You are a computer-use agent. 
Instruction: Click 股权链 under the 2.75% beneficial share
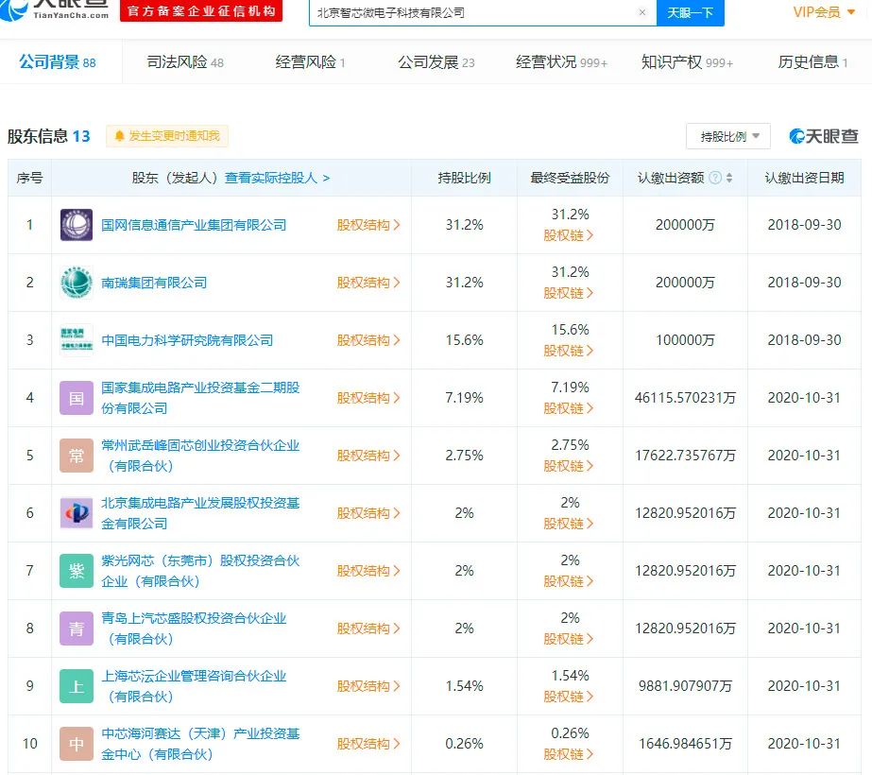pos(569,466)
